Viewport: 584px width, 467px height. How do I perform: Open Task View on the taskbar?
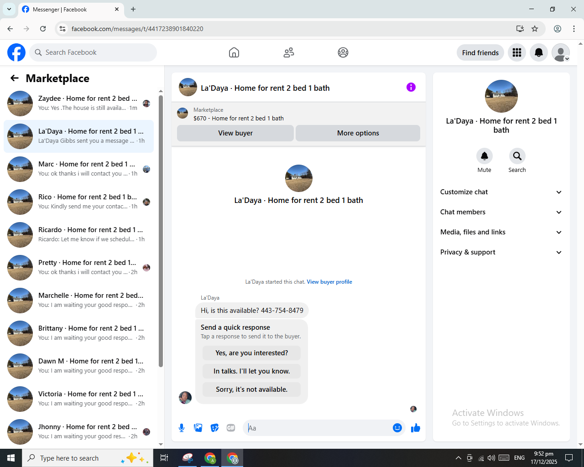click(164, 458)
